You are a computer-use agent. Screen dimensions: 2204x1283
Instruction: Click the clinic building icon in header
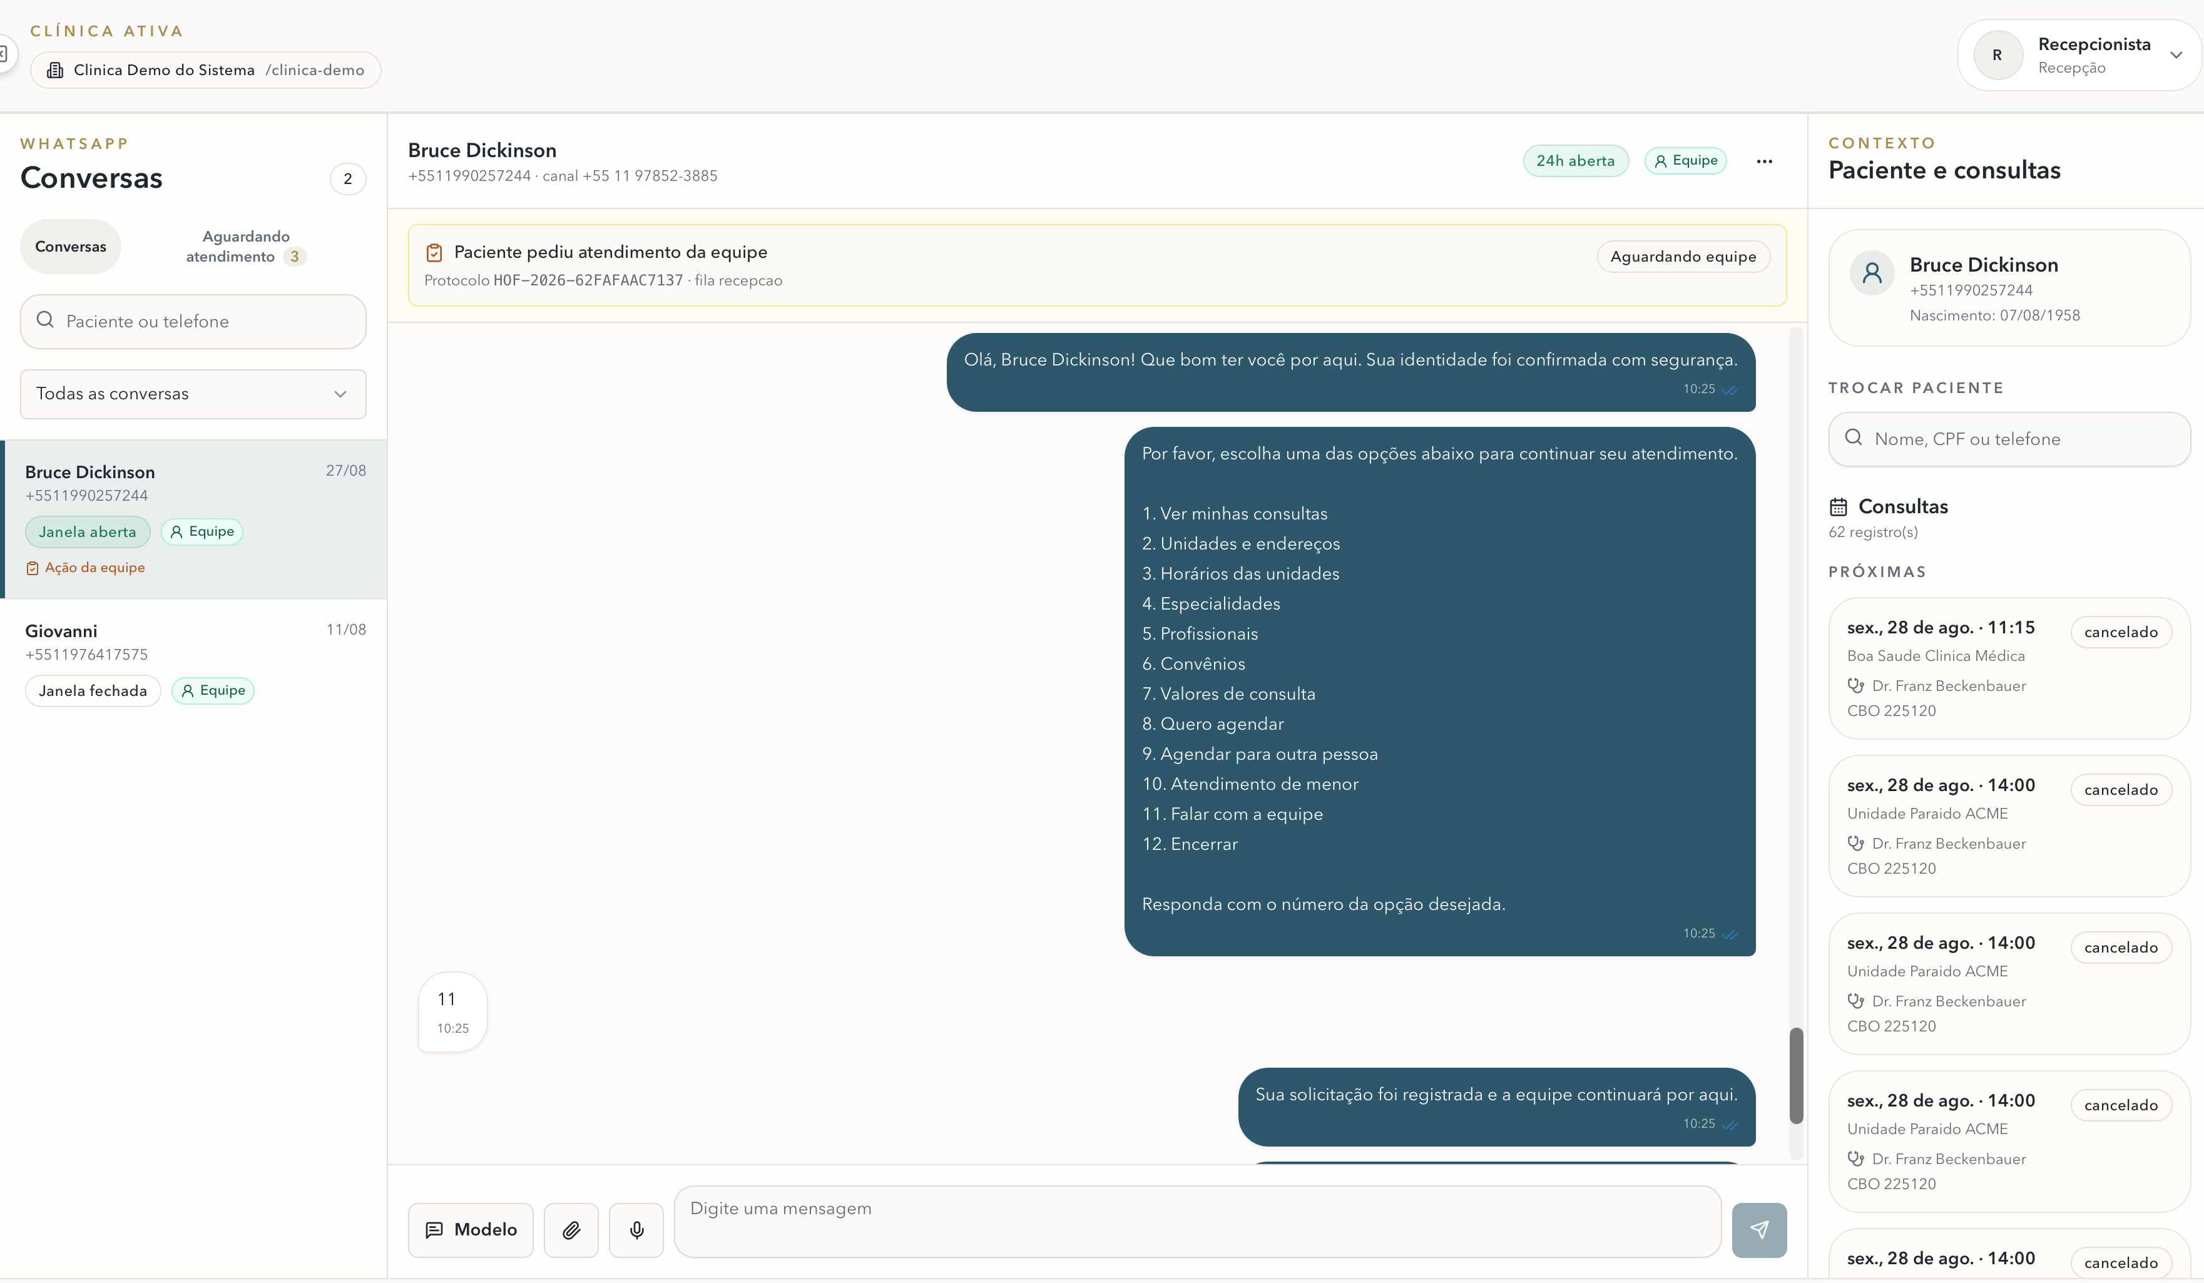click(x=55, y=70)
